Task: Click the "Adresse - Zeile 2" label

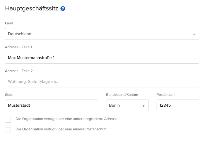Action: click(x=19, y=71)
